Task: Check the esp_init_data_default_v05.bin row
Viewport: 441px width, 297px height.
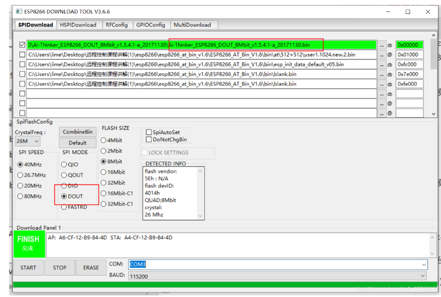Action: tap(22, 64)
